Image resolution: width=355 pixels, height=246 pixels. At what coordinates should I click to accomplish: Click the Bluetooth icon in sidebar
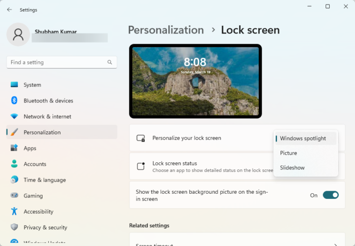[x=14, y=100]
